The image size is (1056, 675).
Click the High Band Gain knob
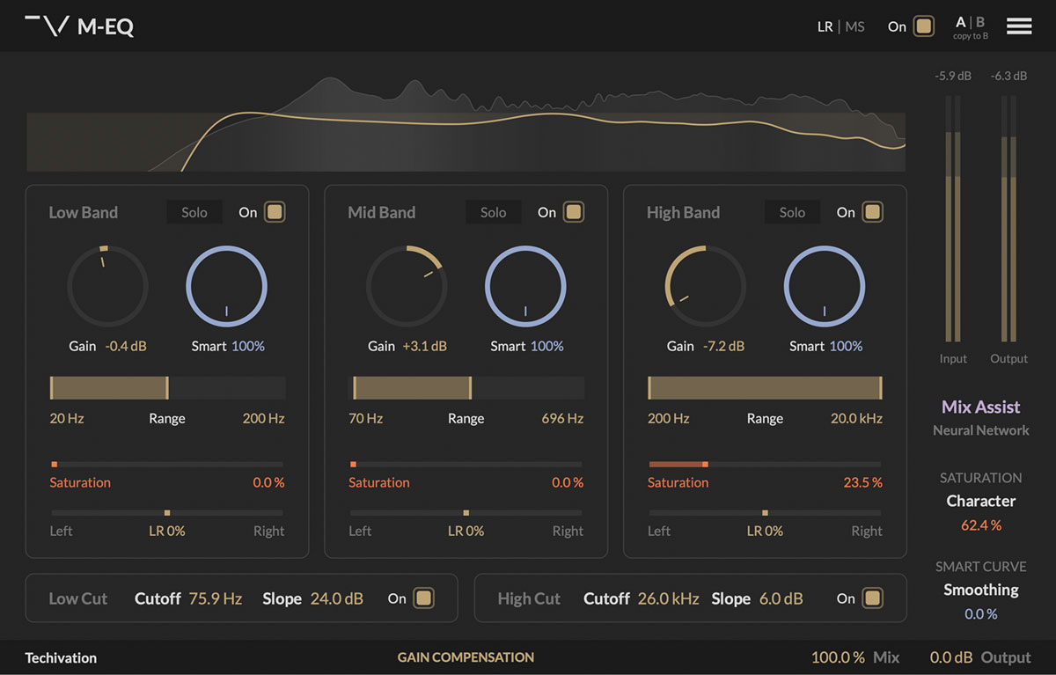[x=705, y=286]
